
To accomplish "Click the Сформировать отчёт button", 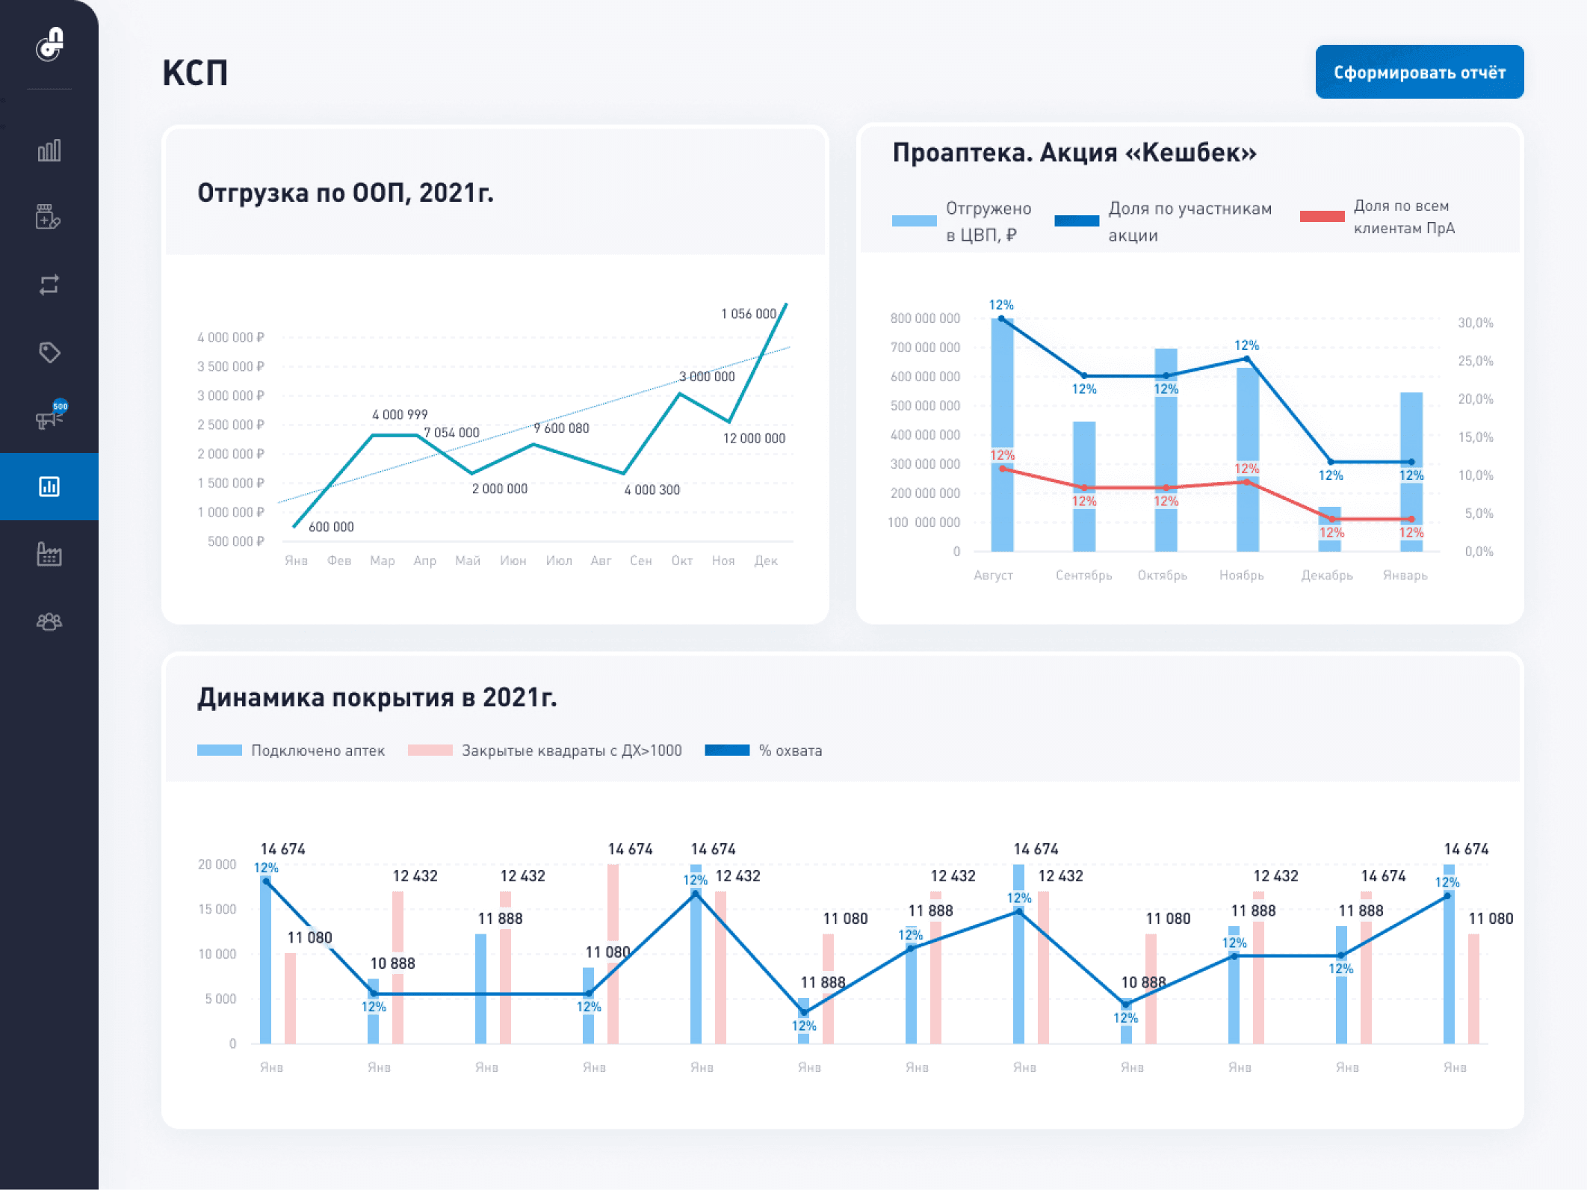I will coord(1419,73).
